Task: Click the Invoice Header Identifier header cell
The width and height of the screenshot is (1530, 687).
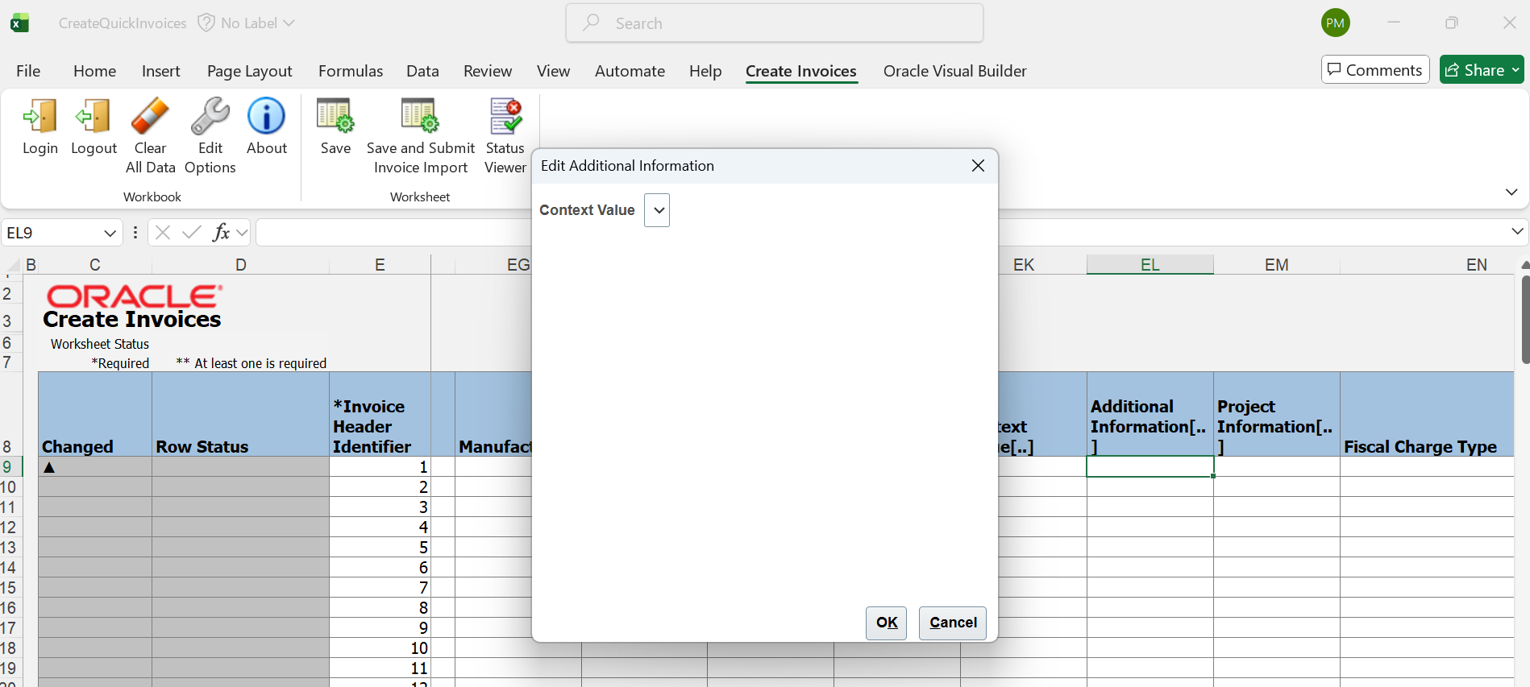Action: (x=380, y=415)
